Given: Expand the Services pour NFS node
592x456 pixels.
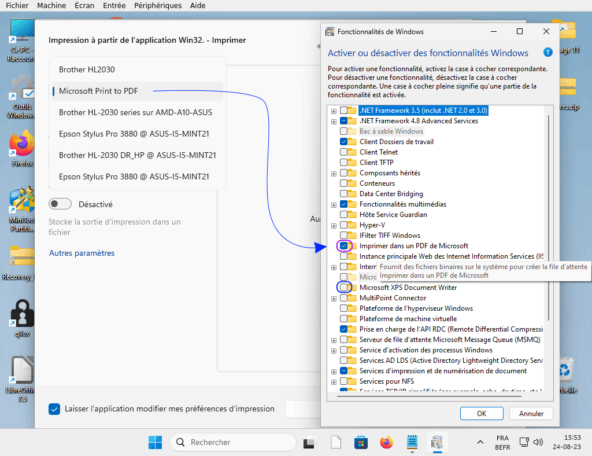Looking at the screenshot, I should click(x=334, y=382).
